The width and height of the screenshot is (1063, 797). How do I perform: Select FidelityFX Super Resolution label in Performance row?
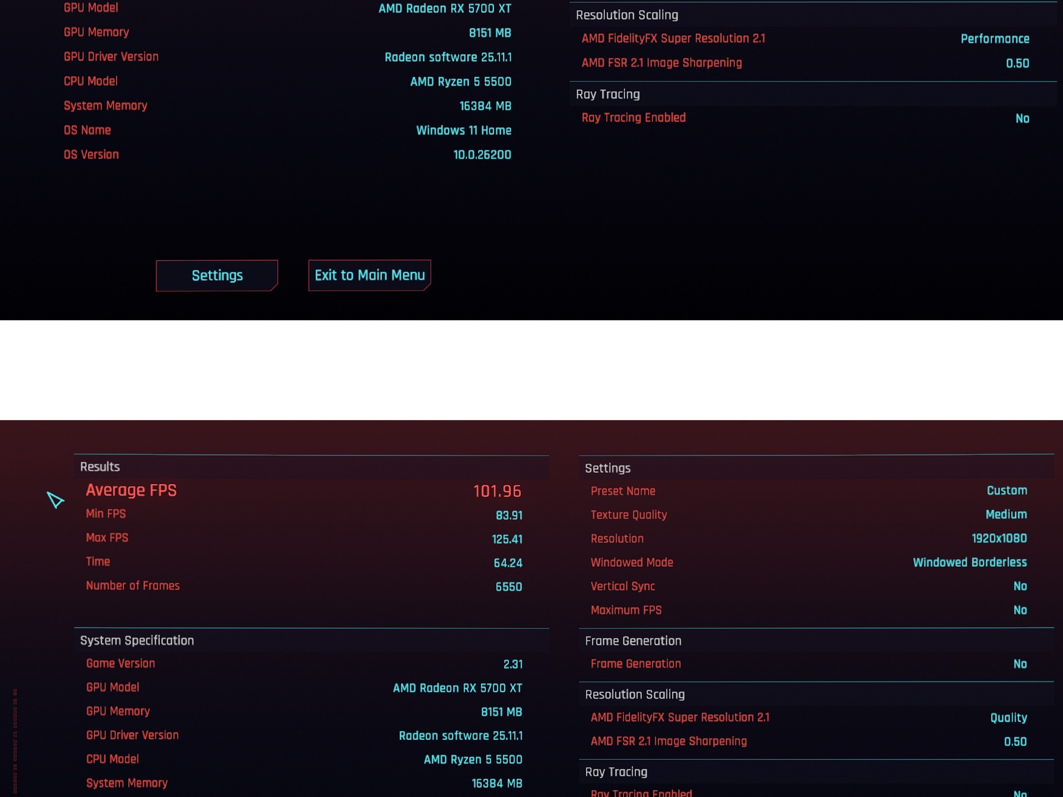click(x=673, y=38)
